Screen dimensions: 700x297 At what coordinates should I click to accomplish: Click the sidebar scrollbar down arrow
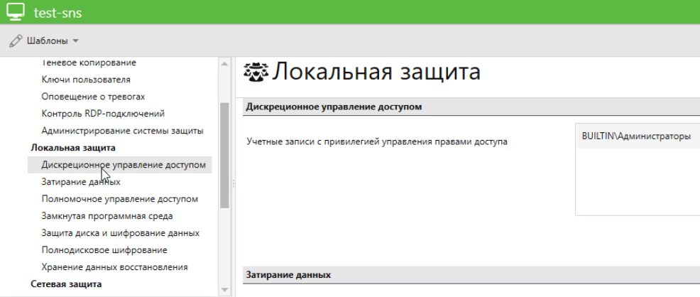225,290
